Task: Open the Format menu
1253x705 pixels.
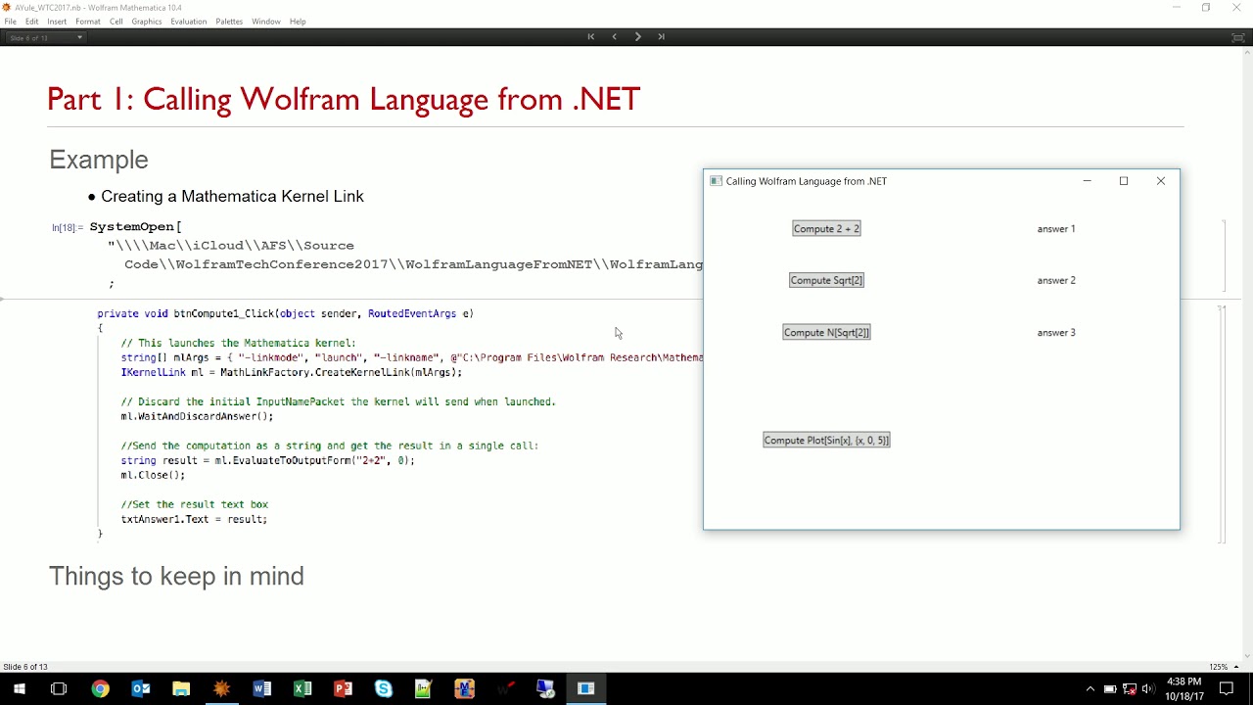Action: click(88, 22)
